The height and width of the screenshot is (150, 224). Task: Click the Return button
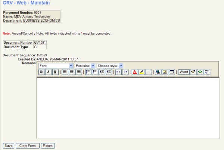(x=48, y=146)
